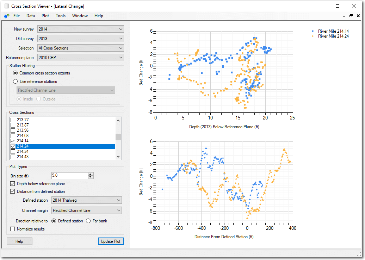Click River Mile 214.14 legend marker
The image size is (365, 260).
click(x=313, y=31)
